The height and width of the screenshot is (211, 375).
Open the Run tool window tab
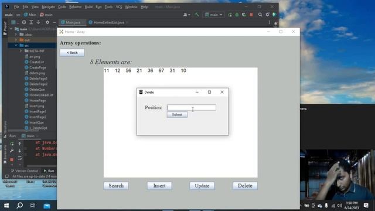pyautogui.click(x=49, y=171)
